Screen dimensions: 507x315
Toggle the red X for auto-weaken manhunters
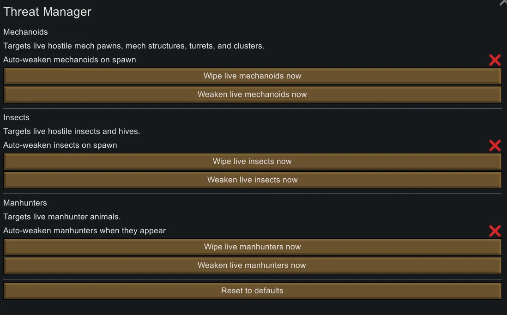coord(495,231)
